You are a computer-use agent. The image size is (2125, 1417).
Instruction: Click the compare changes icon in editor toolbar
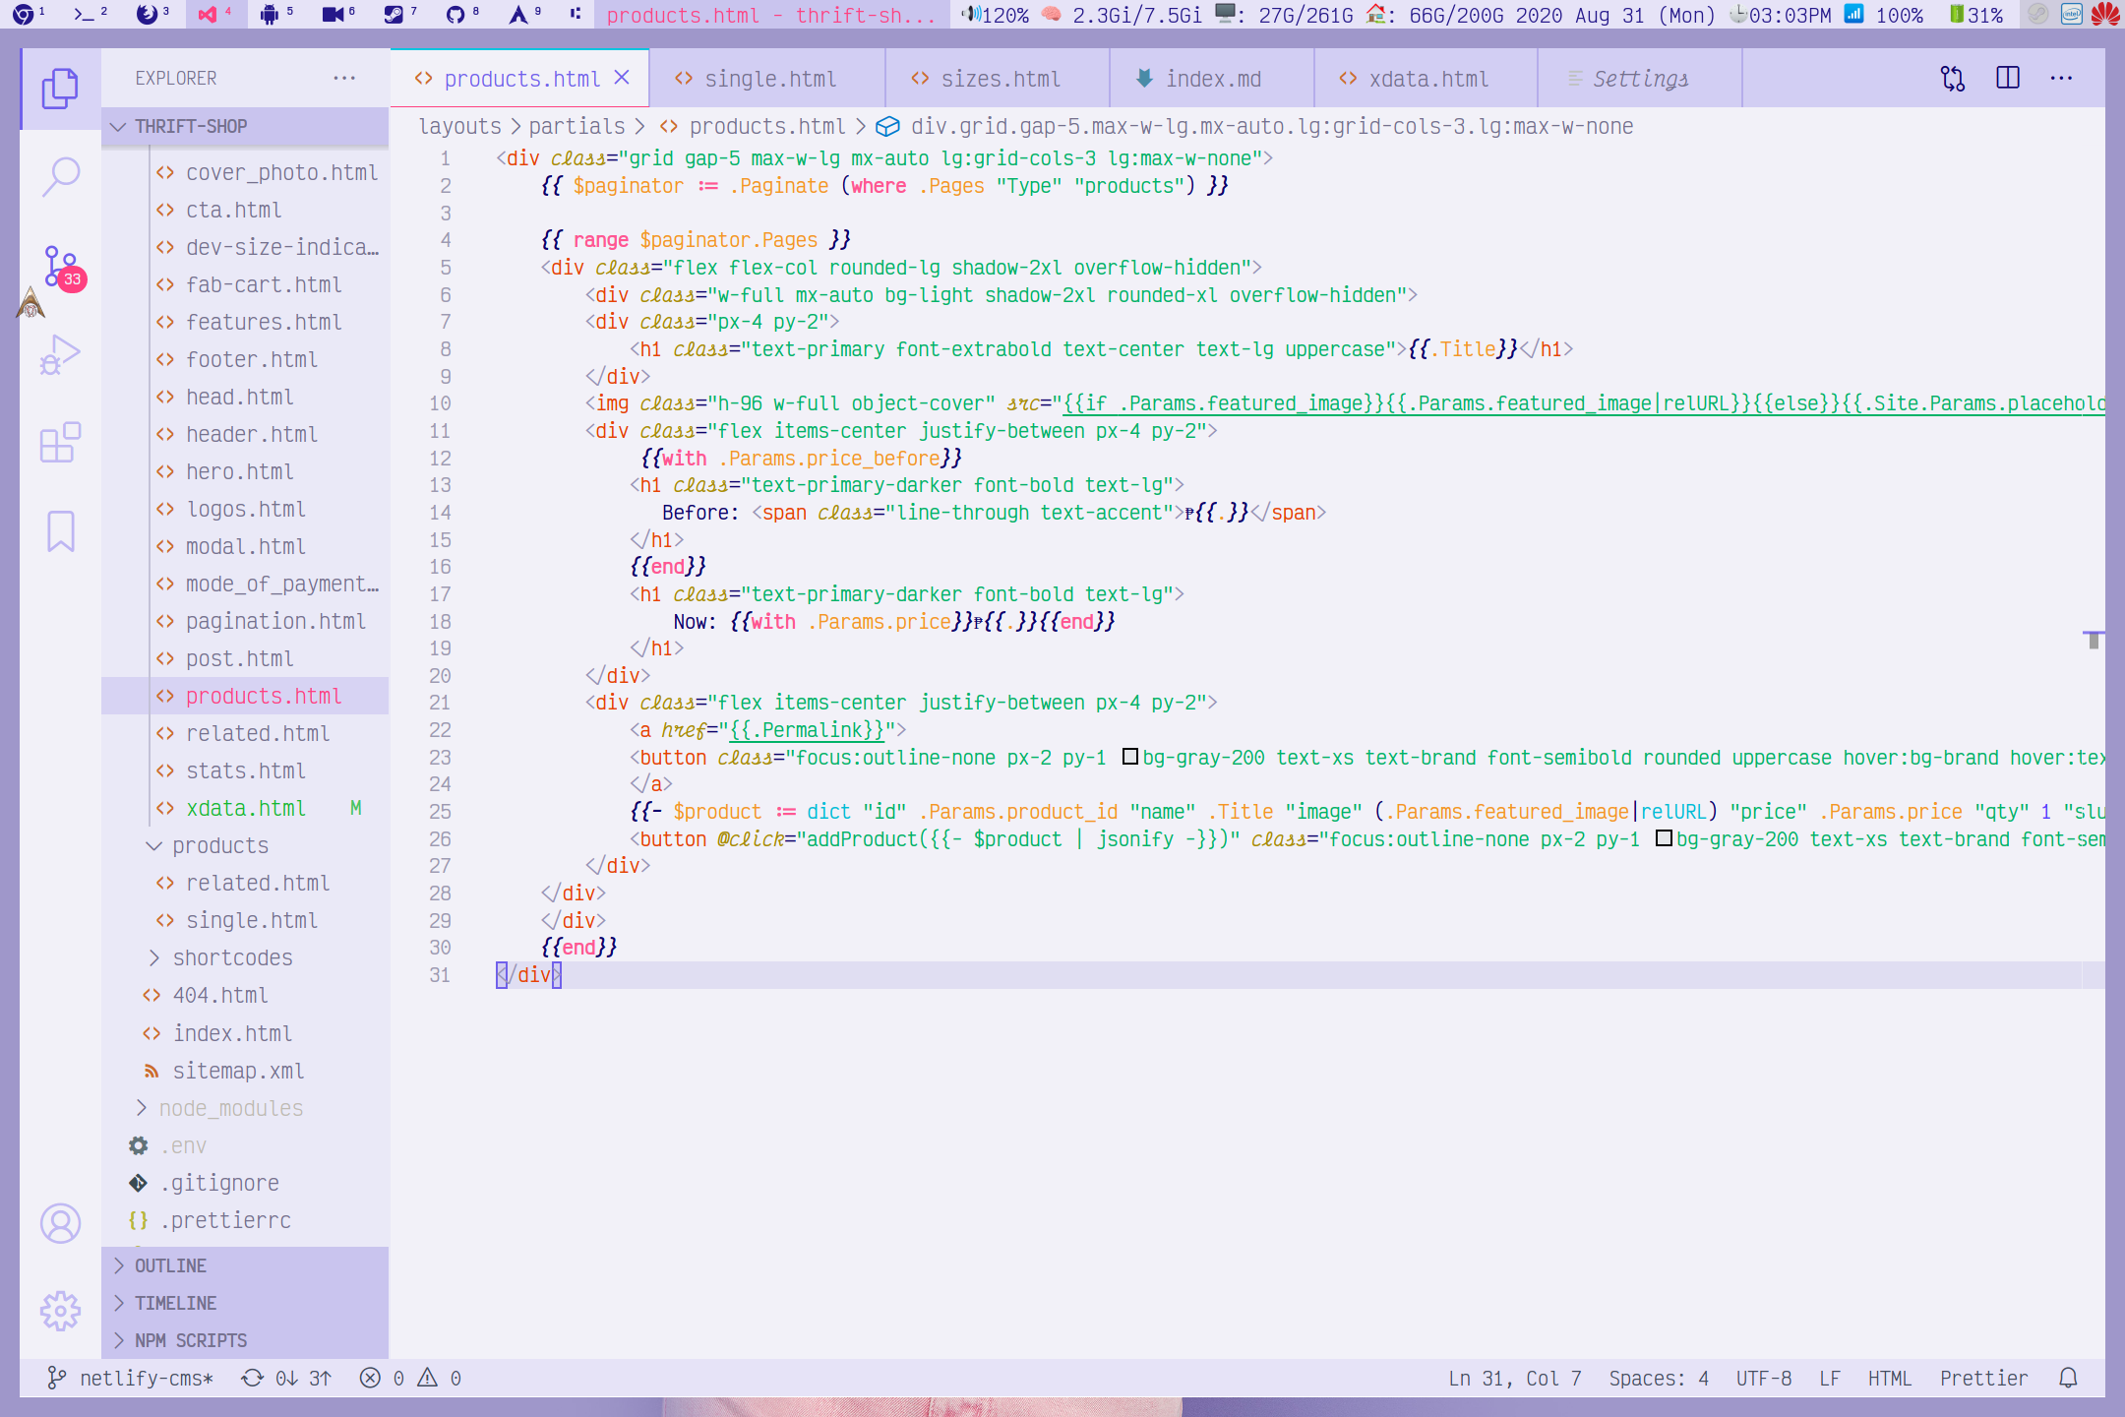point(1953,78)
